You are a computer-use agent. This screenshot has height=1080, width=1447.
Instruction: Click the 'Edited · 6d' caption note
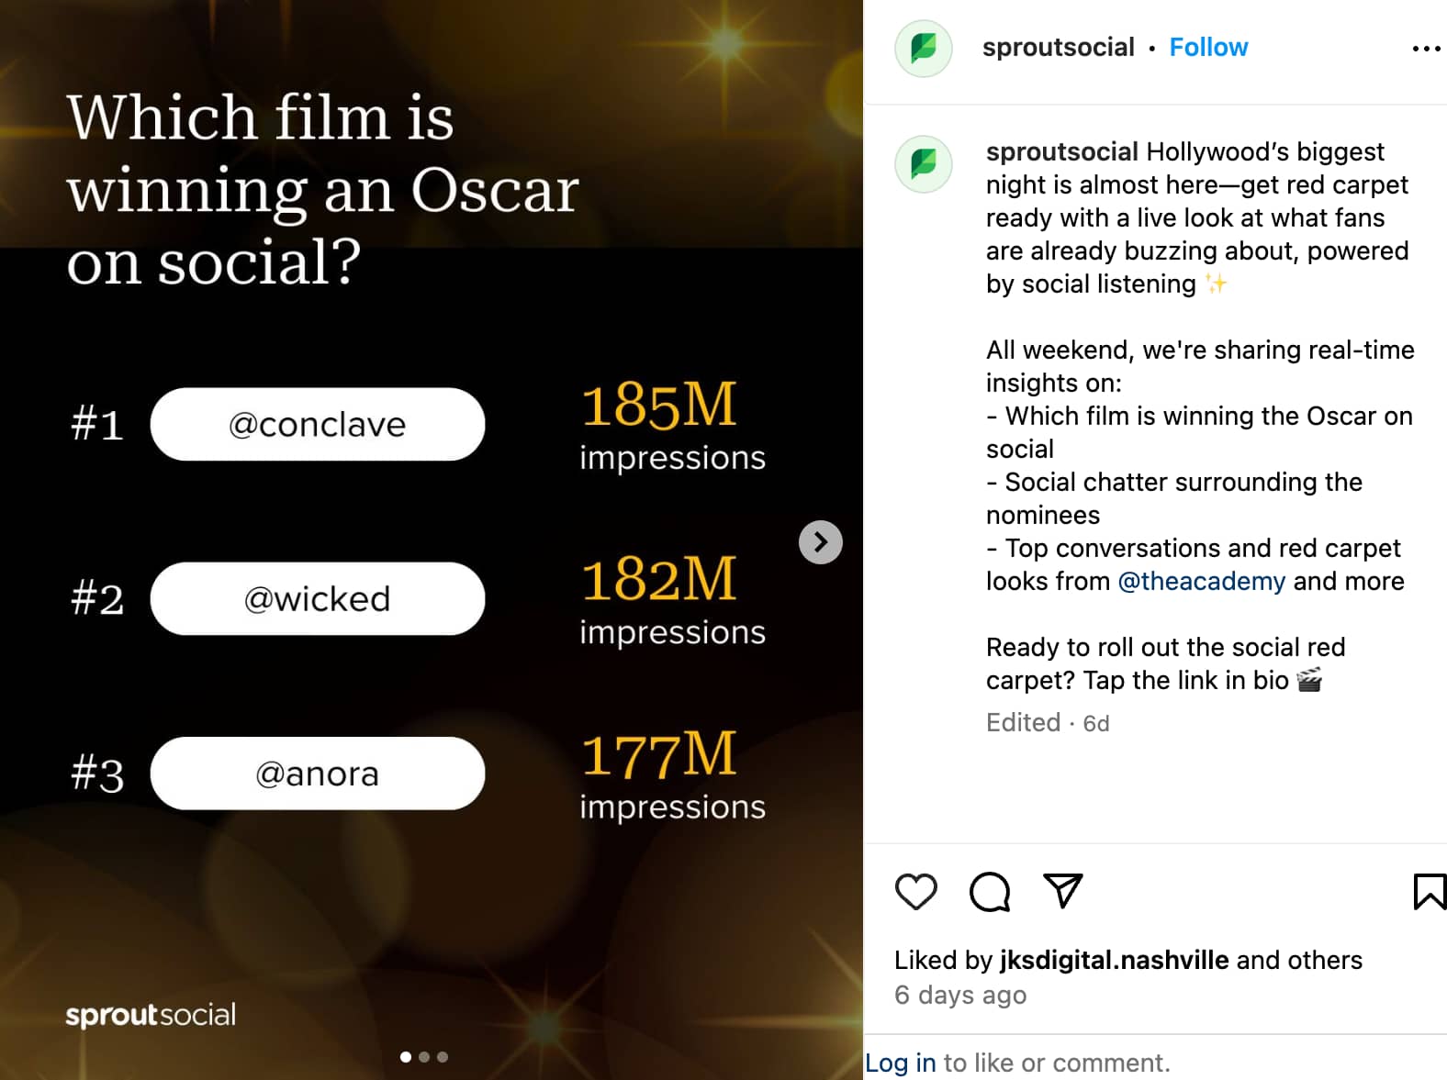click(1048, 723)
